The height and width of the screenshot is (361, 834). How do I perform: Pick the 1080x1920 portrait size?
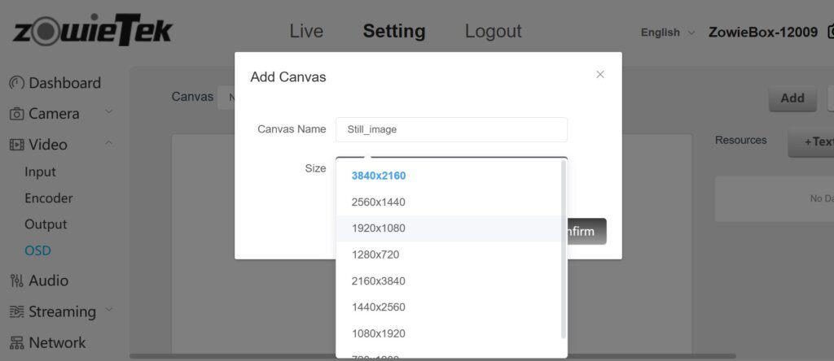point(378,333)
